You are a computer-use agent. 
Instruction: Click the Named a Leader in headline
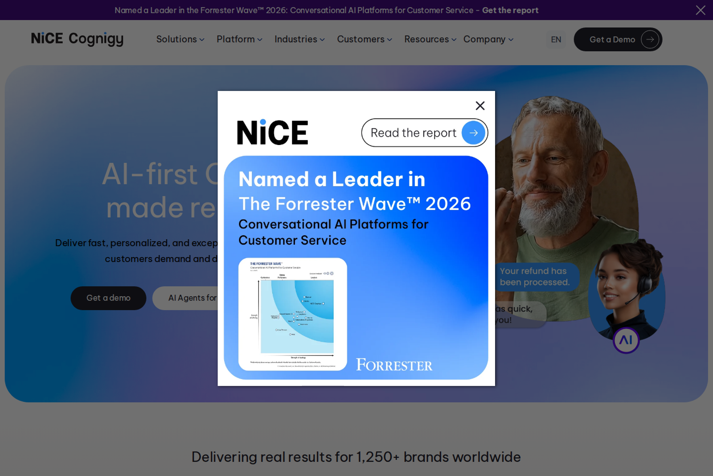coord(332,179)
